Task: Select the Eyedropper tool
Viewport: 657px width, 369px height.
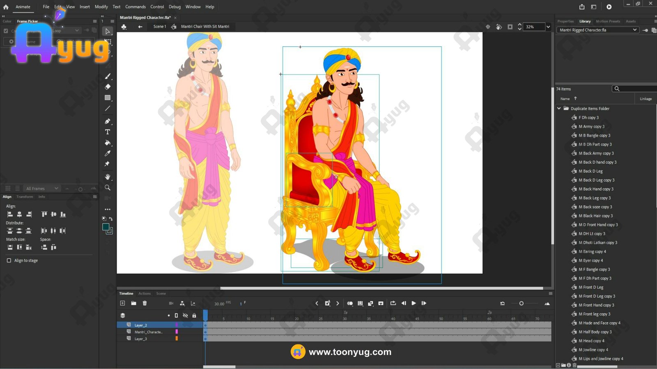Action: coord(108,153)
